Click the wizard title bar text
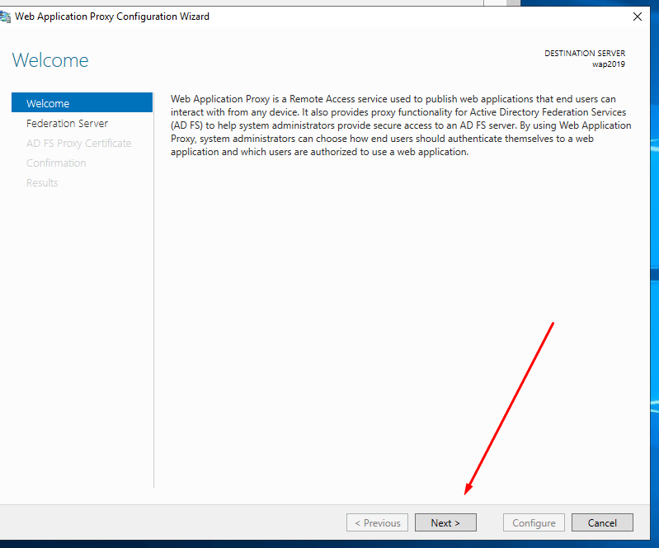Viewport: 659px width, 548px height. pos(112,17)
